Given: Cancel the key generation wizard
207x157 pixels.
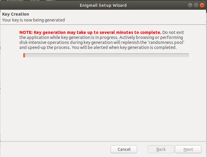Looking at the screenshot, I should (x=124, y=149).
